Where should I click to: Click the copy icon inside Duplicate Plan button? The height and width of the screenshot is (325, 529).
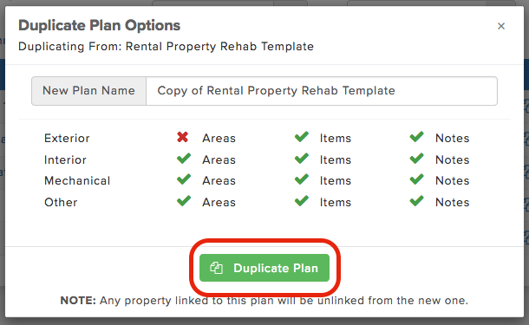tap(216, 268)
